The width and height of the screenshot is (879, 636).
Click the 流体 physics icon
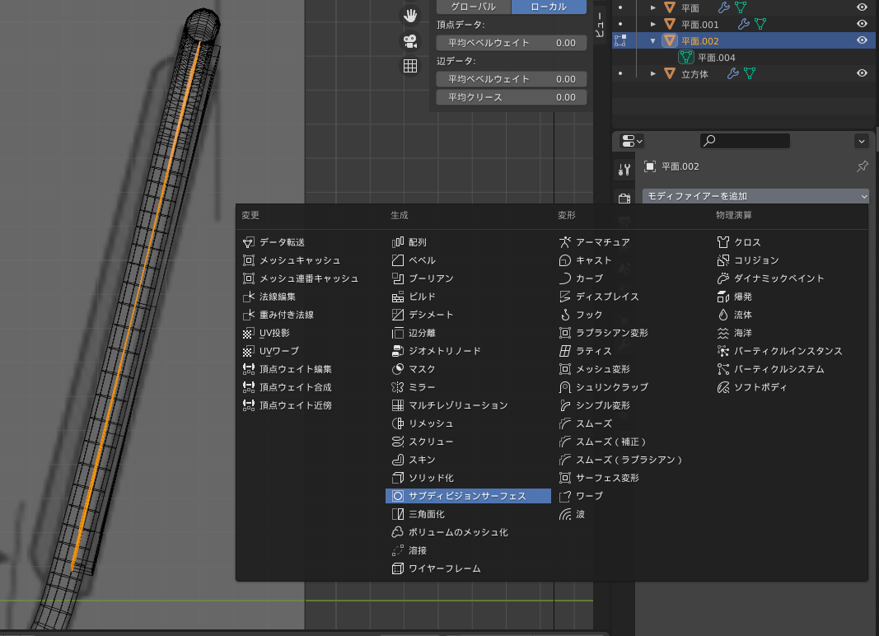coord(723,315)
